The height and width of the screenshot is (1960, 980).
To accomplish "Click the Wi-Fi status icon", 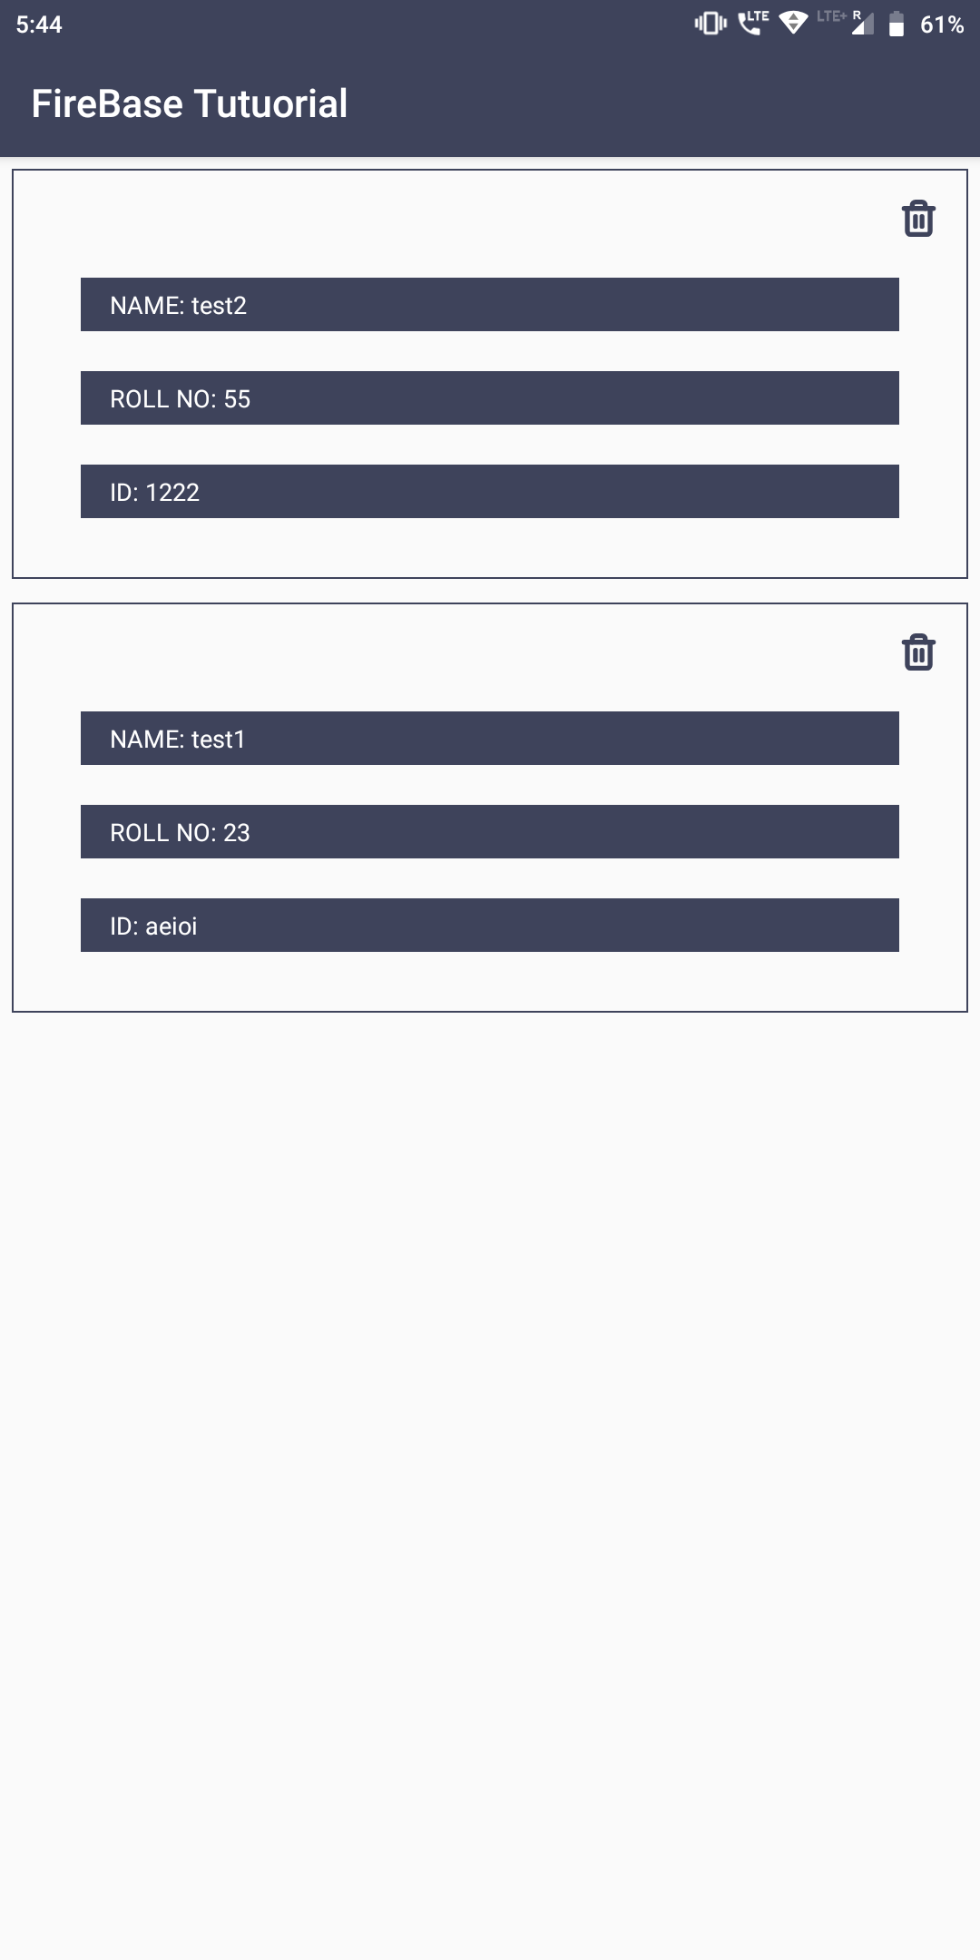I will (x=795, y=25).
